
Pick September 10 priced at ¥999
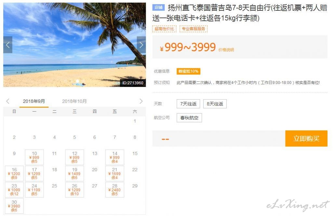tap(34, 157)
